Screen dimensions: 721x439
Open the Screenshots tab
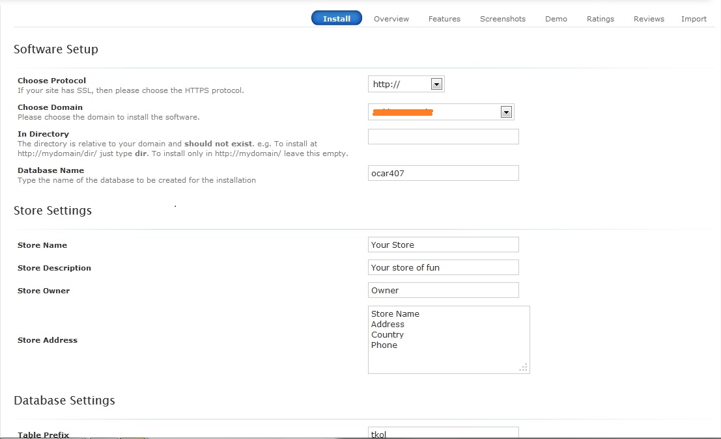(x=502, y=19)
